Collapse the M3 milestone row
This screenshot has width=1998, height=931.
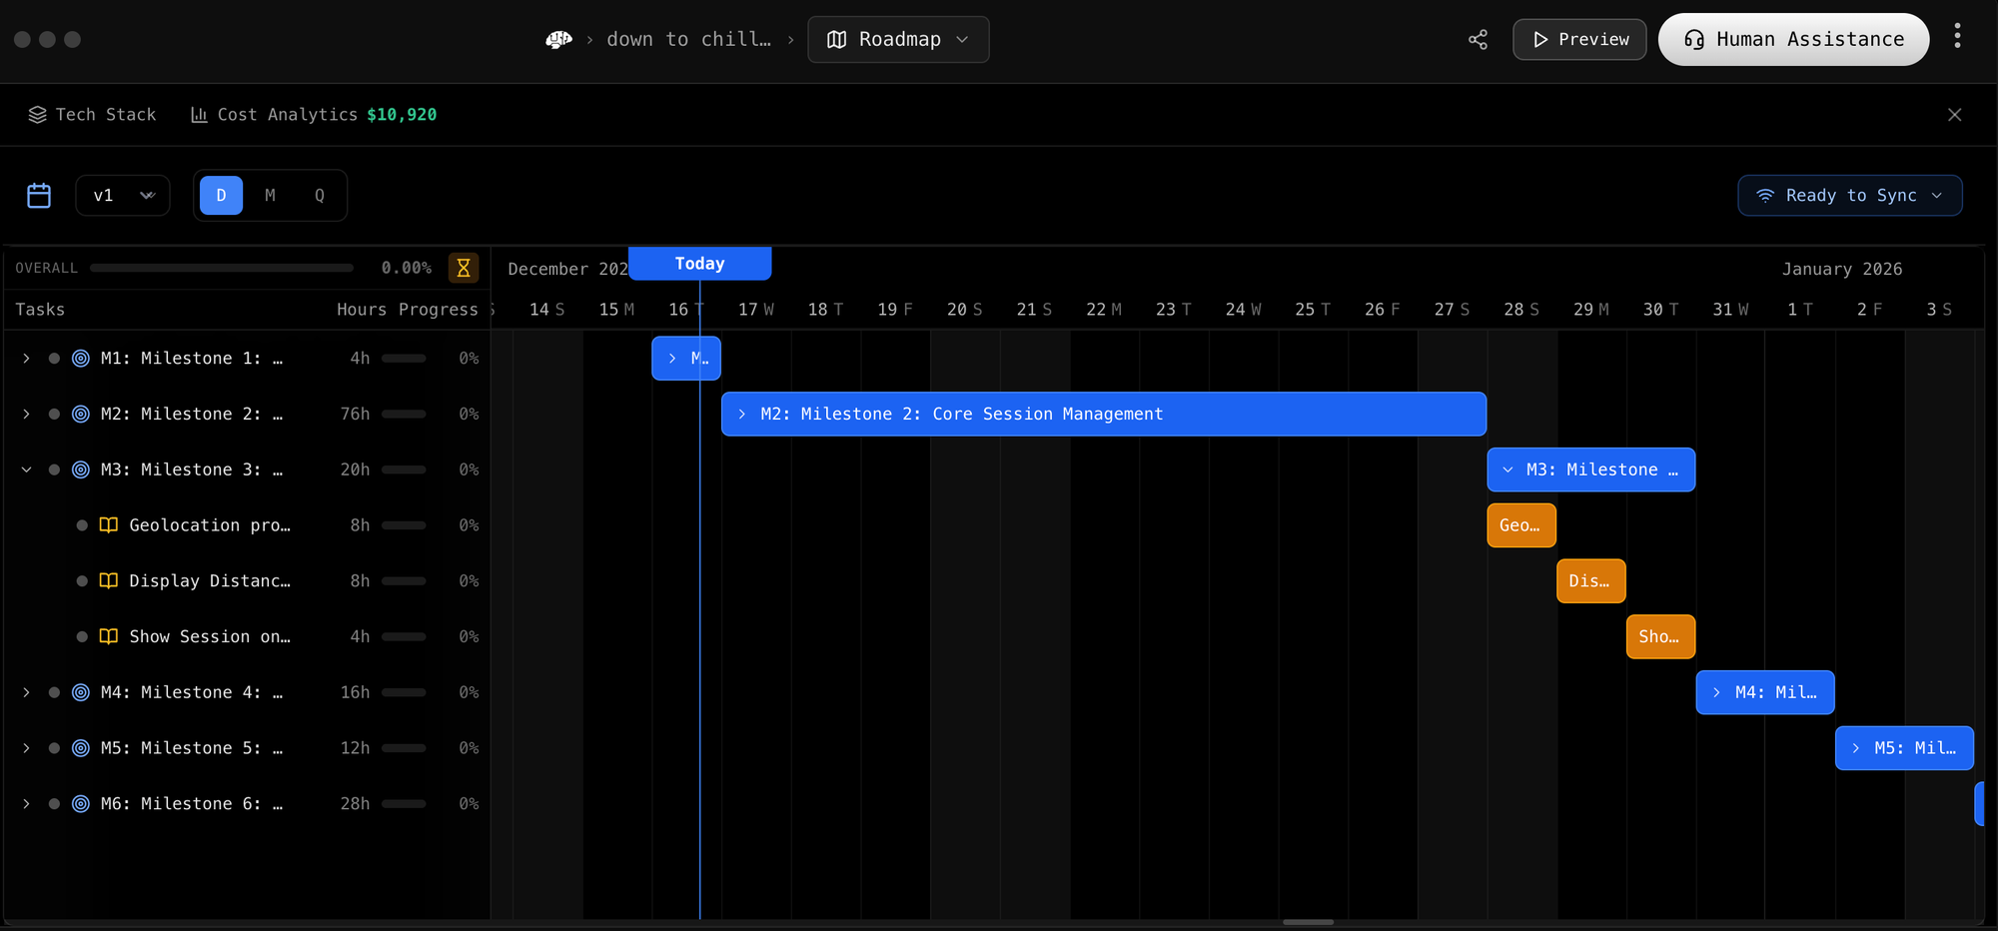[27, 469]
